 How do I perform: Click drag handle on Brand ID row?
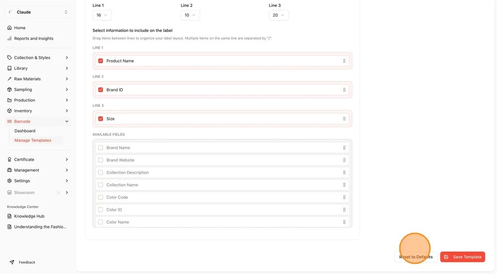pos(344,90)
